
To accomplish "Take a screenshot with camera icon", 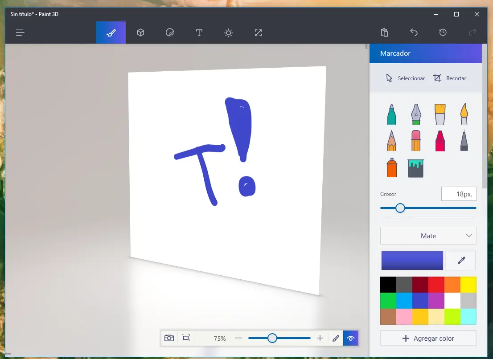I will coord(169,338).
